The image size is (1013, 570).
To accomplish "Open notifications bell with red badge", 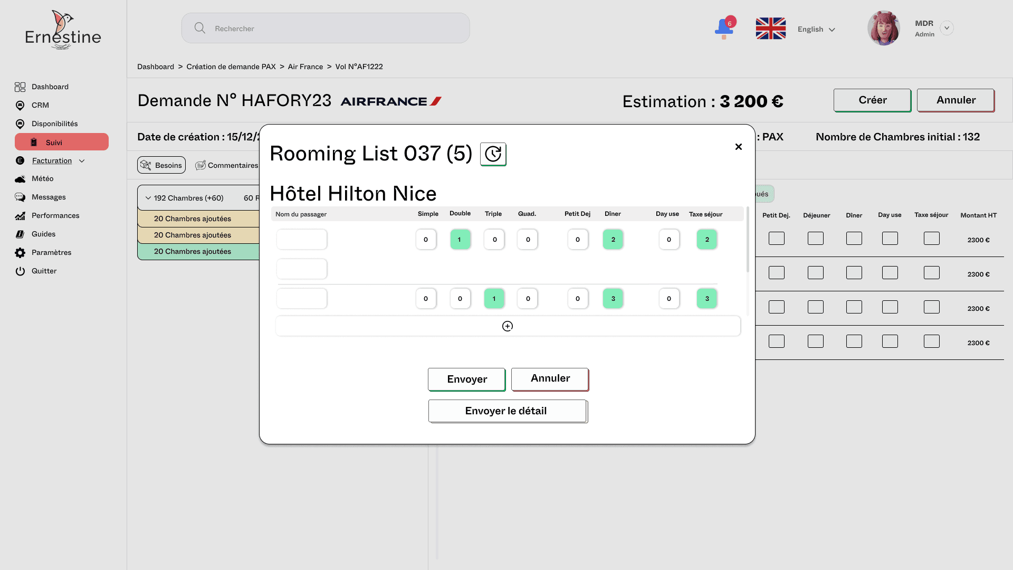I will pyautogui.click(x=724, y=28).
